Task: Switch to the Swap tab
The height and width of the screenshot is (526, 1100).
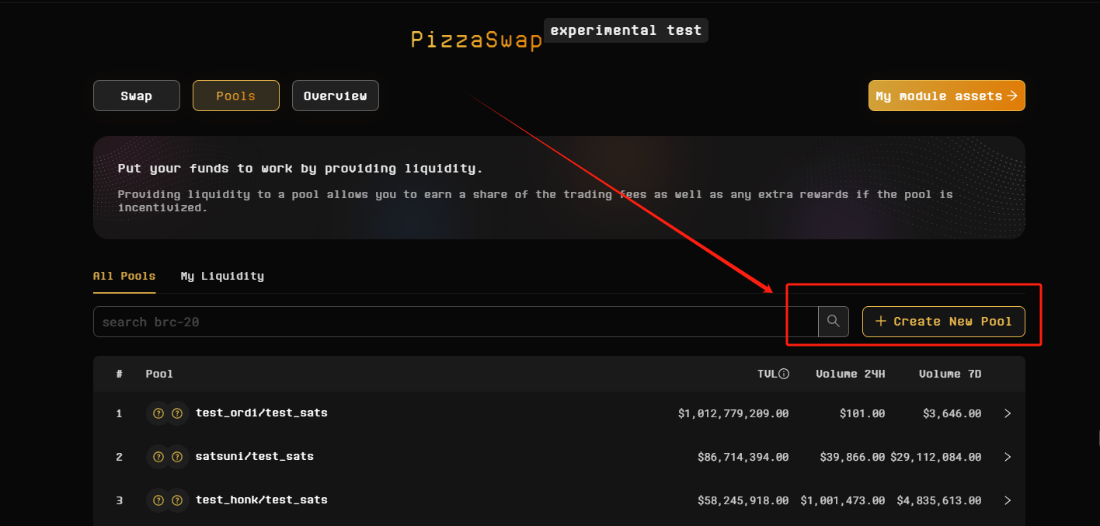Action: (137, 96)
